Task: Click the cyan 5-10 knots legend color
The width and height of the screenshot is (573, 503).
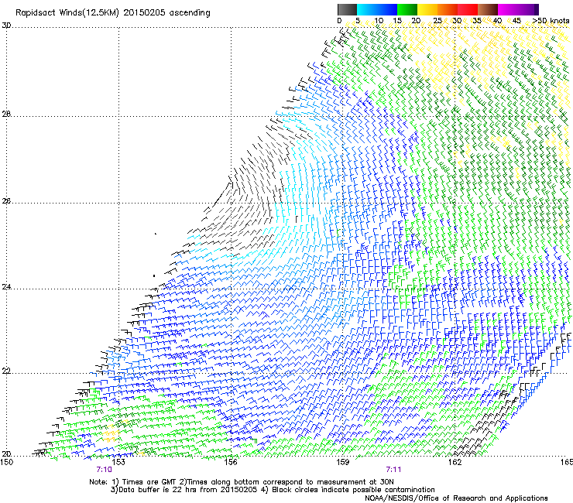Action: (367, 9)
